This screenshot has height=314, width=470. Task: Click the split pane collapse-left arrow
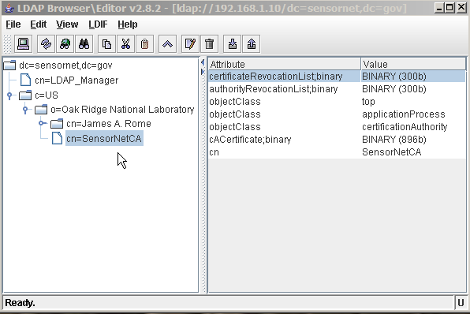pos(203,62)
